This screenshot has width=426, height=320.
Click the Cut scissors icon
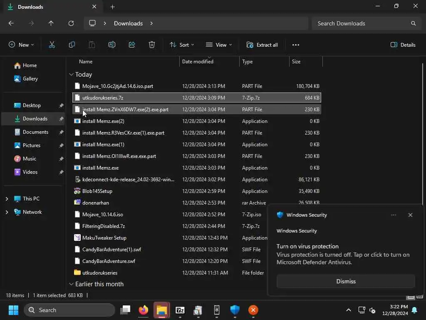pos(52,45)
